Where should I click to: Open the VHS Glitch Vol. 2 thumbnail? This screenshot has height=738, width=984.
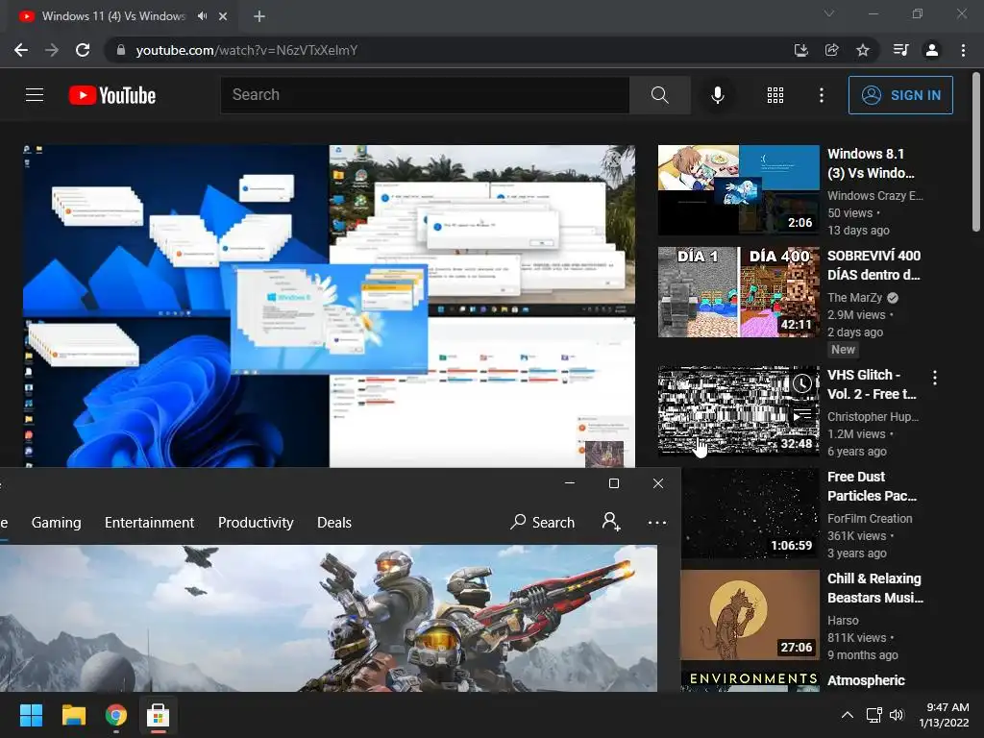click(739, 410)
